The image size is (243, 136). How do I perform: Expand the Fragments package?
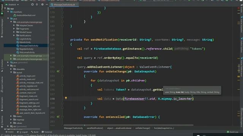(14, 29)
